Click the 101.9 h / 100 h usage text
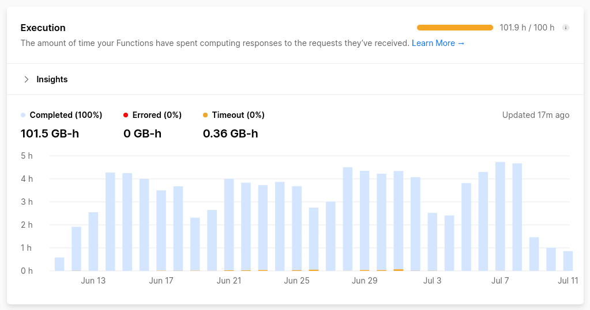This screenshot has height=310, width=590. click(x=527, y=28)
